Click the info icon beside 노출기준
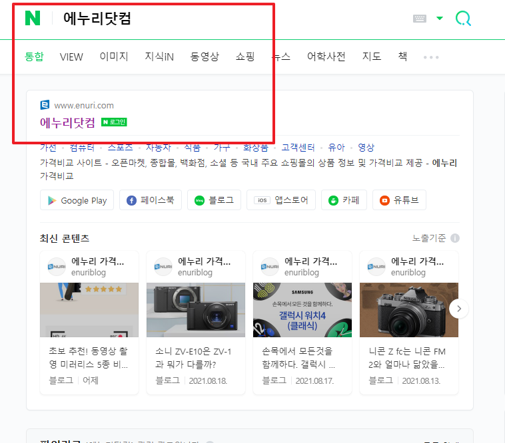This screenshot has height=443, width=505. pos(455,238)
